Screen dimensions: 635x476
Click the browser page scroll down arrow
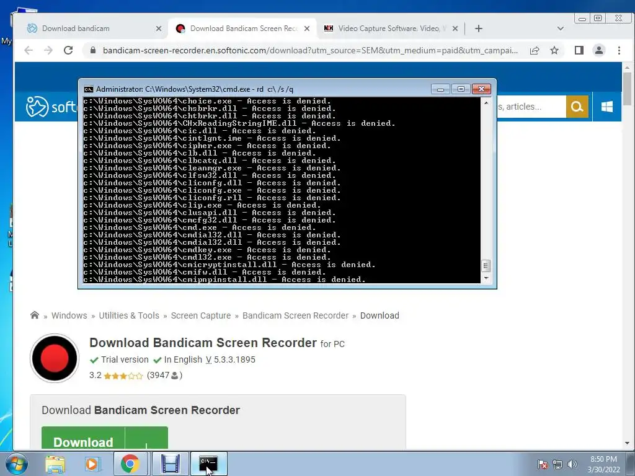point(628,443)
